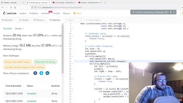This screenshot has width=183, height=103.
Task: Click the Time Submitted column header
Action: point(13,86)
